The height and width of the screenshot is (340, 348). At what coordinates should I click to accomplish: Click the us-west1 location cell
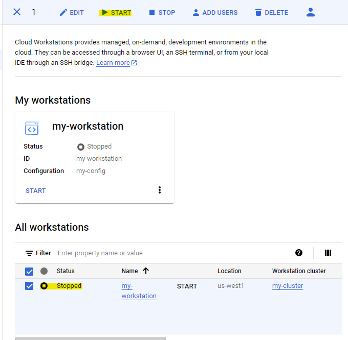click(231, 286)
